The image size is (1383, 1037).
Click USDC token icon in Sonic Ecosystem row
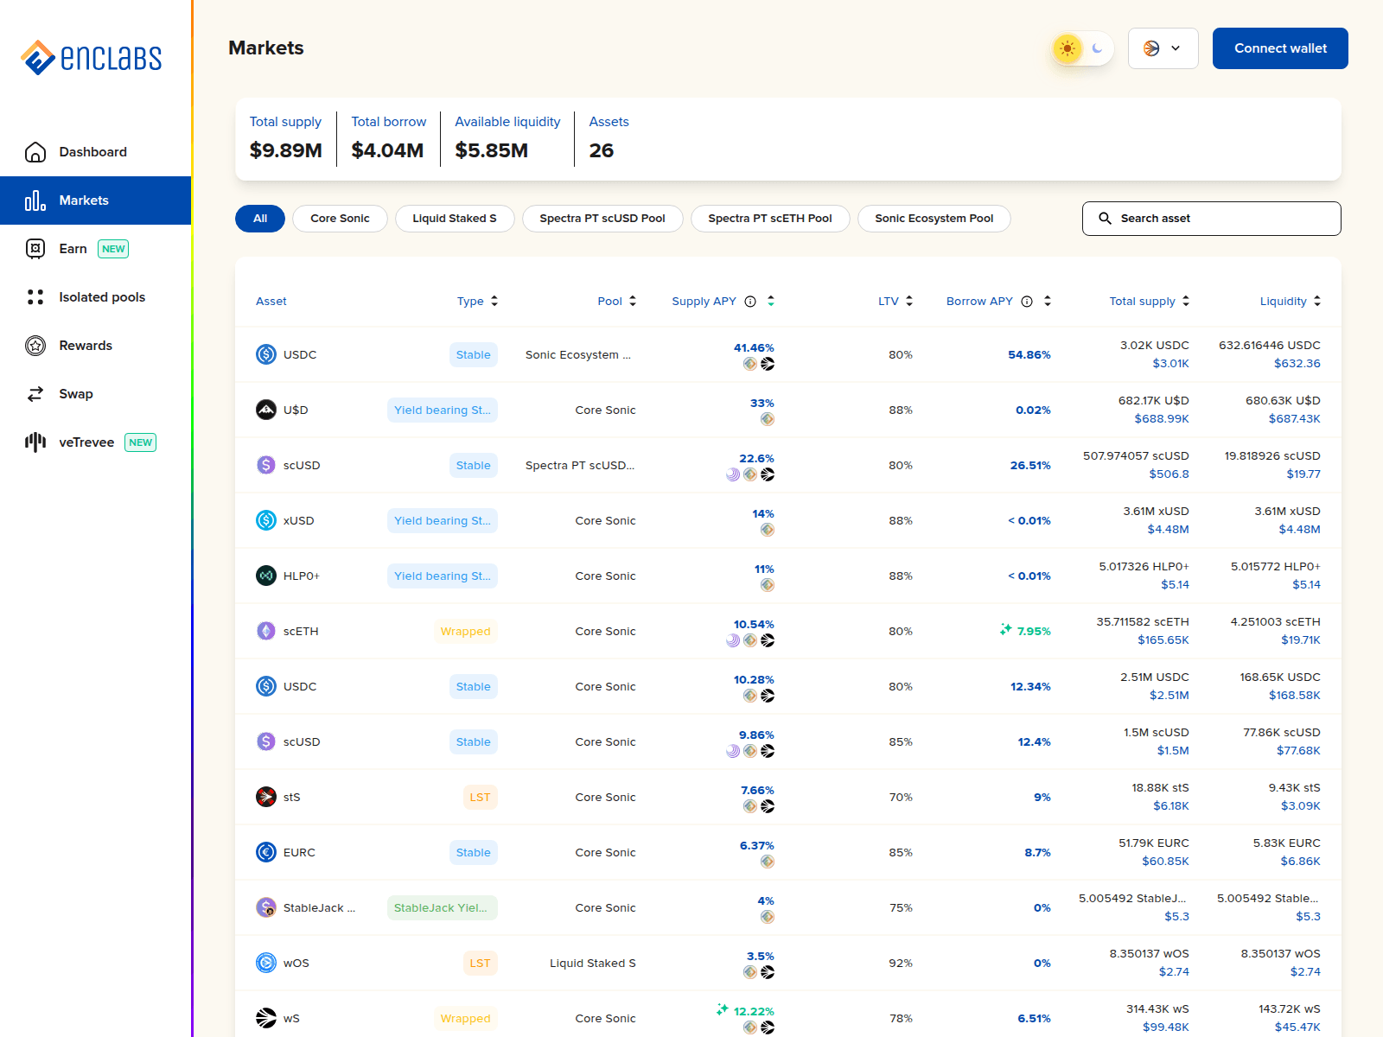pos(266,354)
